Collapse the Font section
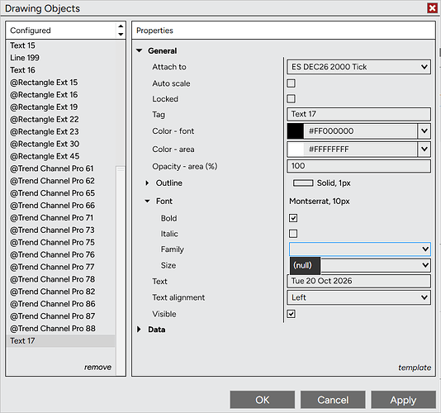This screenshot has height=413, width=441. click(147, 202)
